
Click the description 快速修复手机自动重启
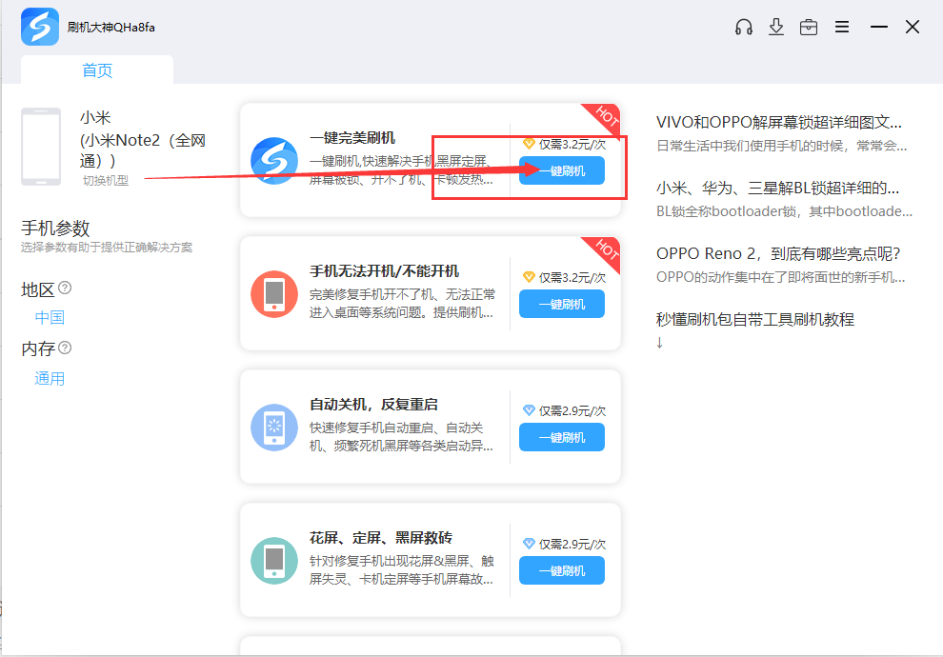point(402,437)
